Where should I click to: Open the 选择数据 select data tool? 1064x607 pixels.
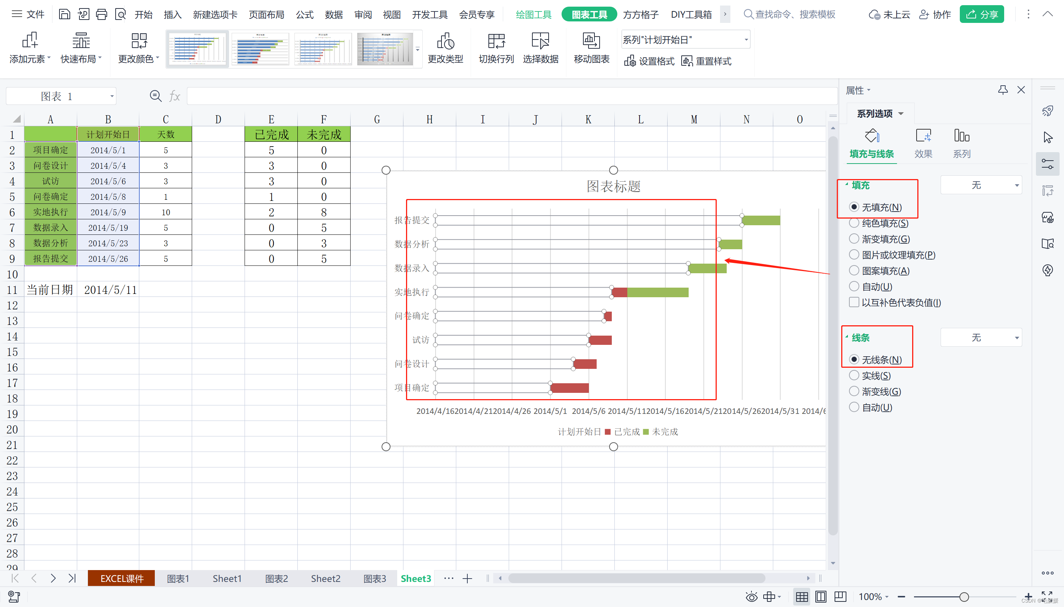coord(540,42)
